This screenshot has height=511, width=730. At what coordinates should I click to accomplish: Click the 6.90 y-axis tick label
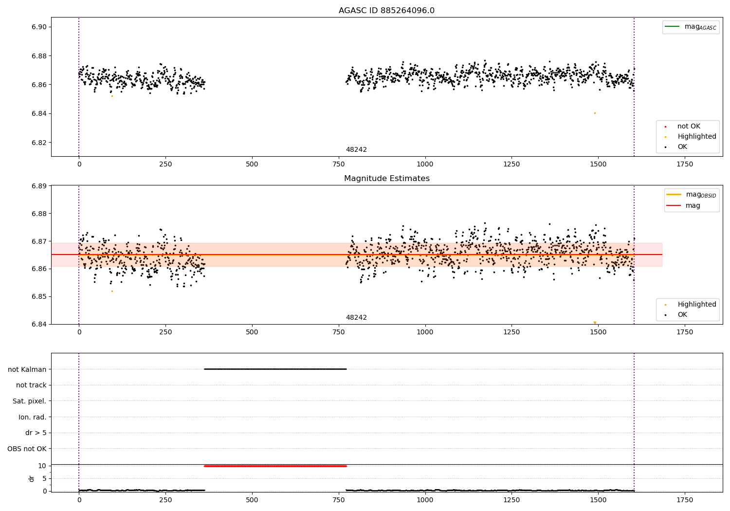(x=38, y=27)
